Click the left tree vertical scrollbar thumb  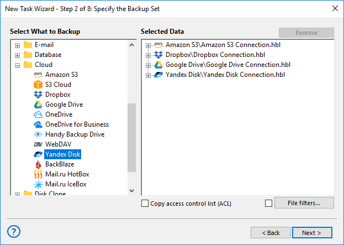(x=131, y=138)
